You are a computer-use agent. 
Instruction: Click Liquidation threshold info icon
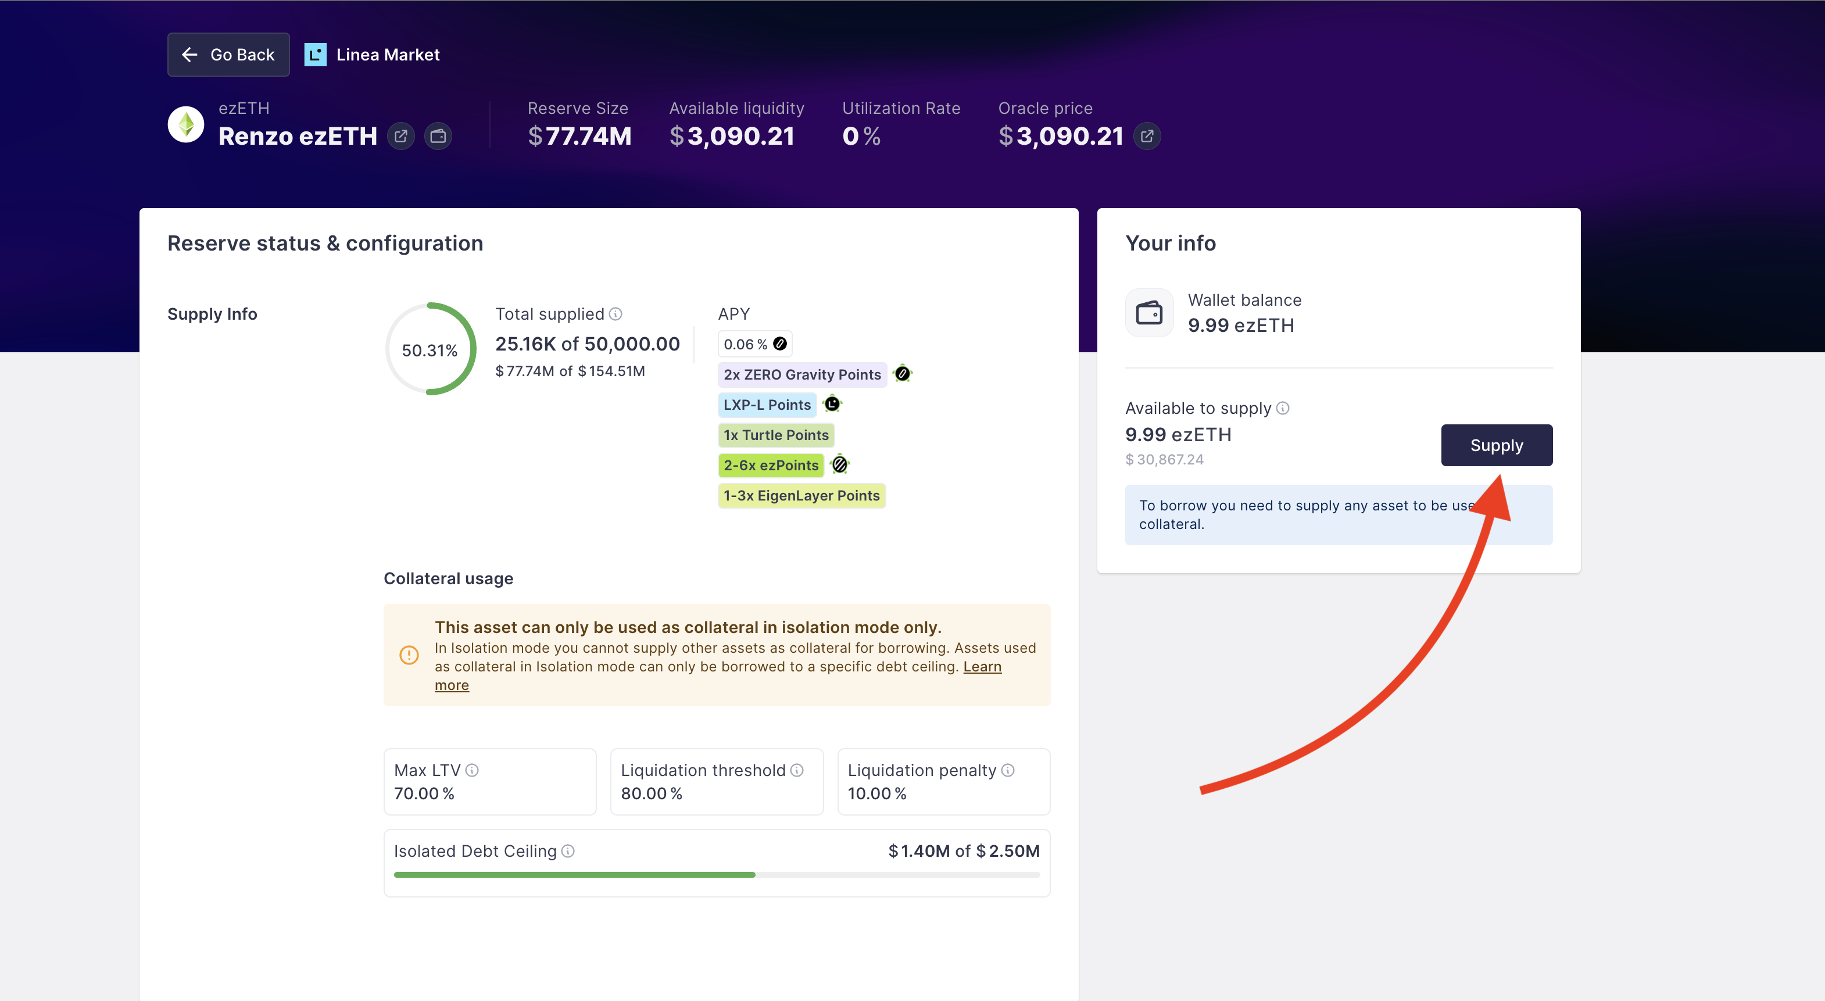pyautogui.click(x=797, y=770)
